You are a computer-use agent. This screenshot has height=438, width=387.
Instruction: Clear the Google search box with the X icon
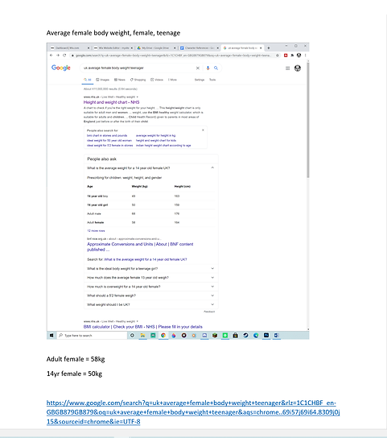click(198, 68)
